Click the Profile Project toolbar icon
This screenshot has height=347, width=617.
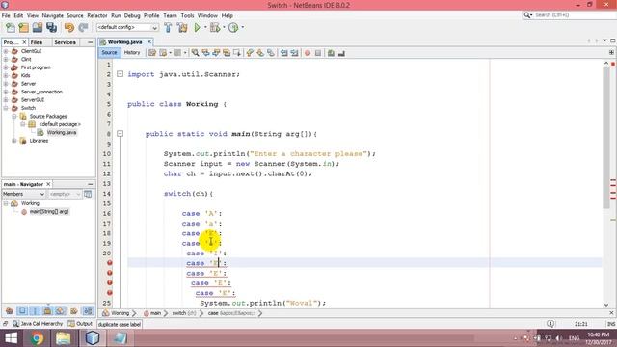[233, 28]
